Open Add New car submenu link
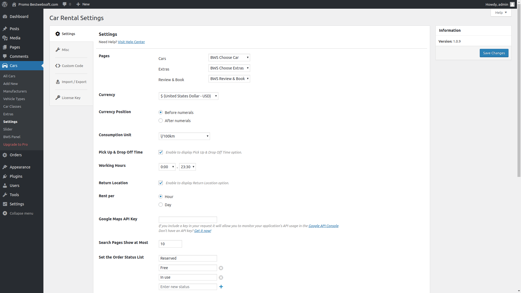This screenshot has width=521, height=293. tap(11, 84)
